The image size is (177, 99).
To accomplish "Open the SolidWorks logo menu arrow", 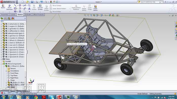I will click(17, 2).
